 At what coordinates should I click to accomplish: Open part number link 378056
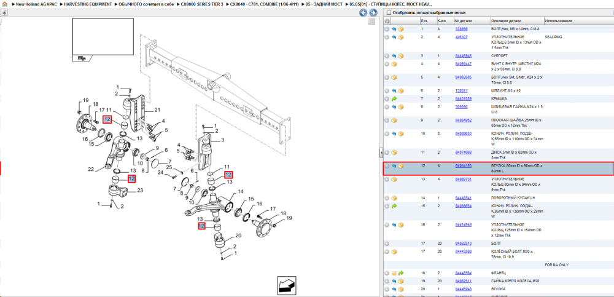pos(461,29)
